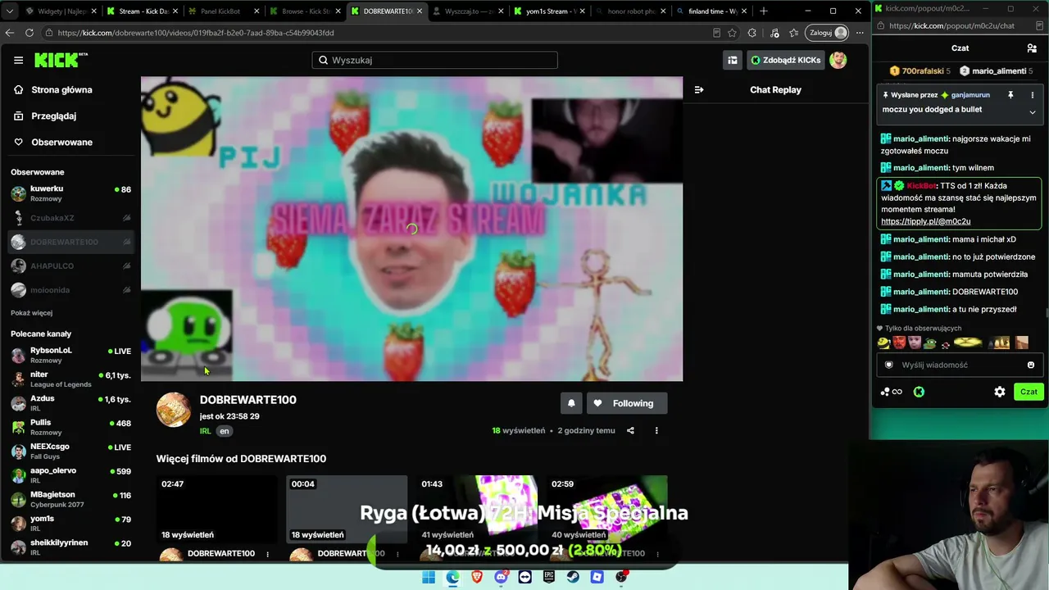
Task: Open chat settings gear
Action: [x=1000, y=392]
